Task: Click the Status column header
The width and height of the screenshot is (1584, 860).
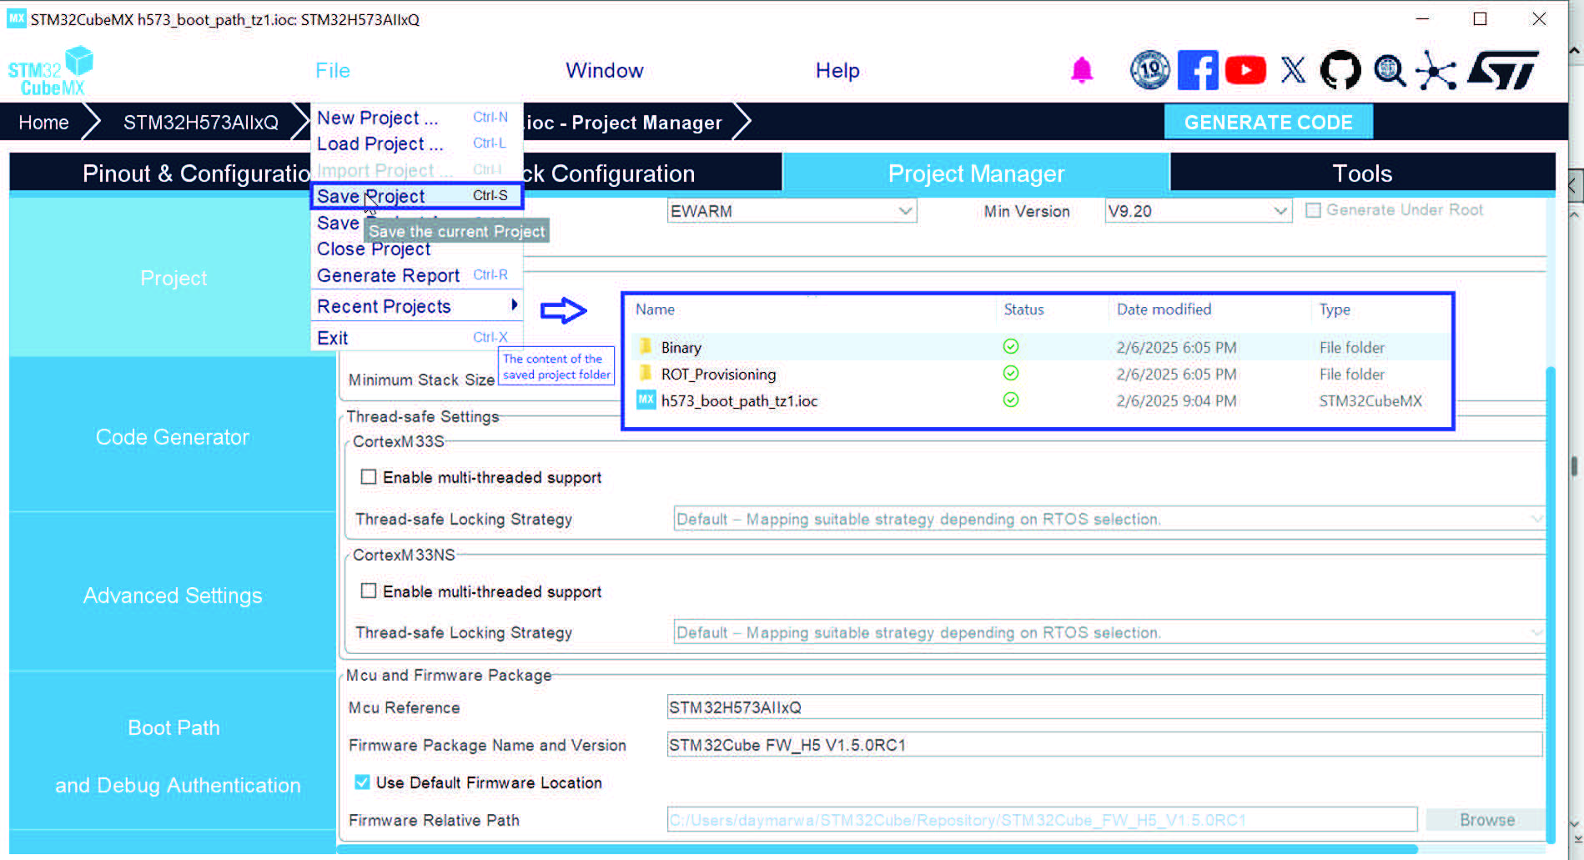Action: tap(1023, 309)
